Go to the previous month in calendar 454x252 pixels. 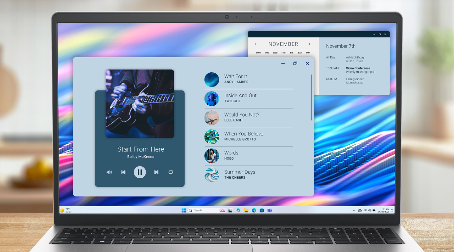tap(255, 44)
